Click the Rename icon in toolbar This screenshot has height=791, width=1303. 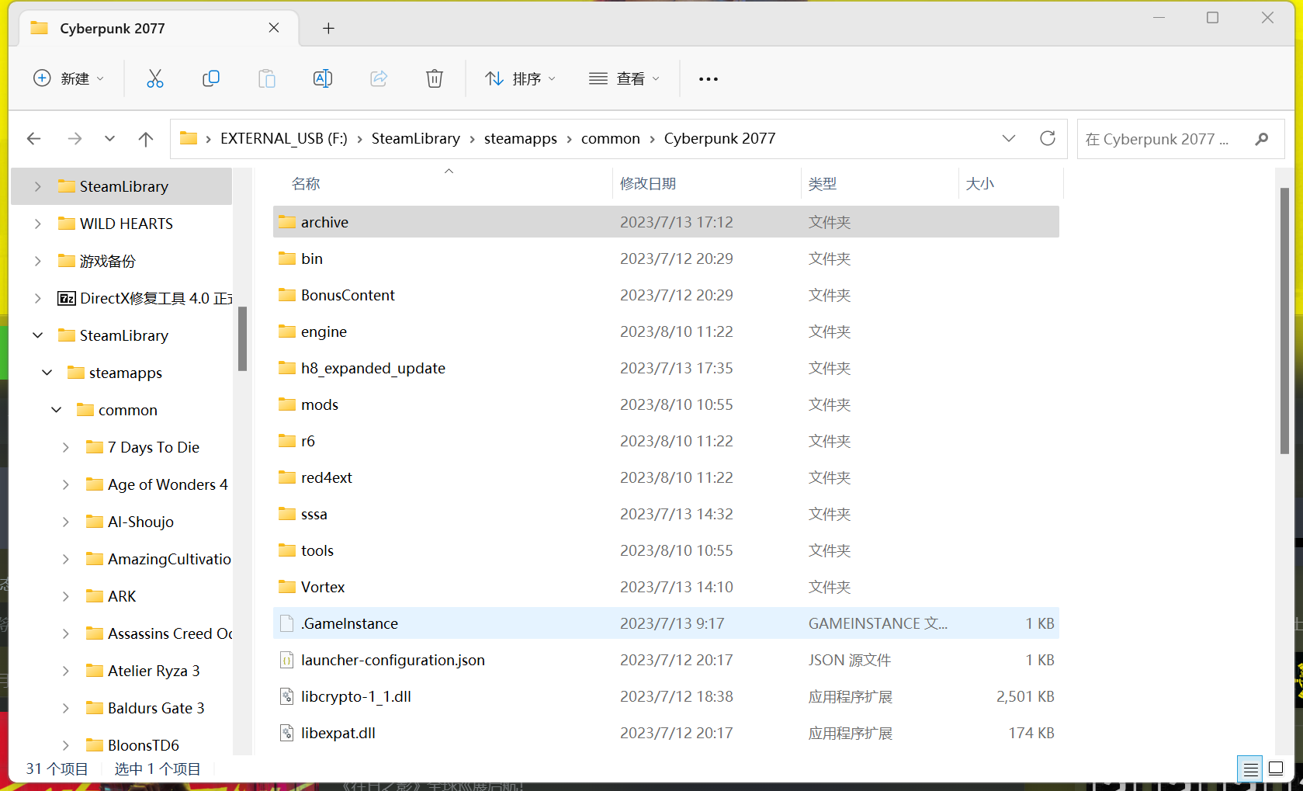tap(323, 78)
